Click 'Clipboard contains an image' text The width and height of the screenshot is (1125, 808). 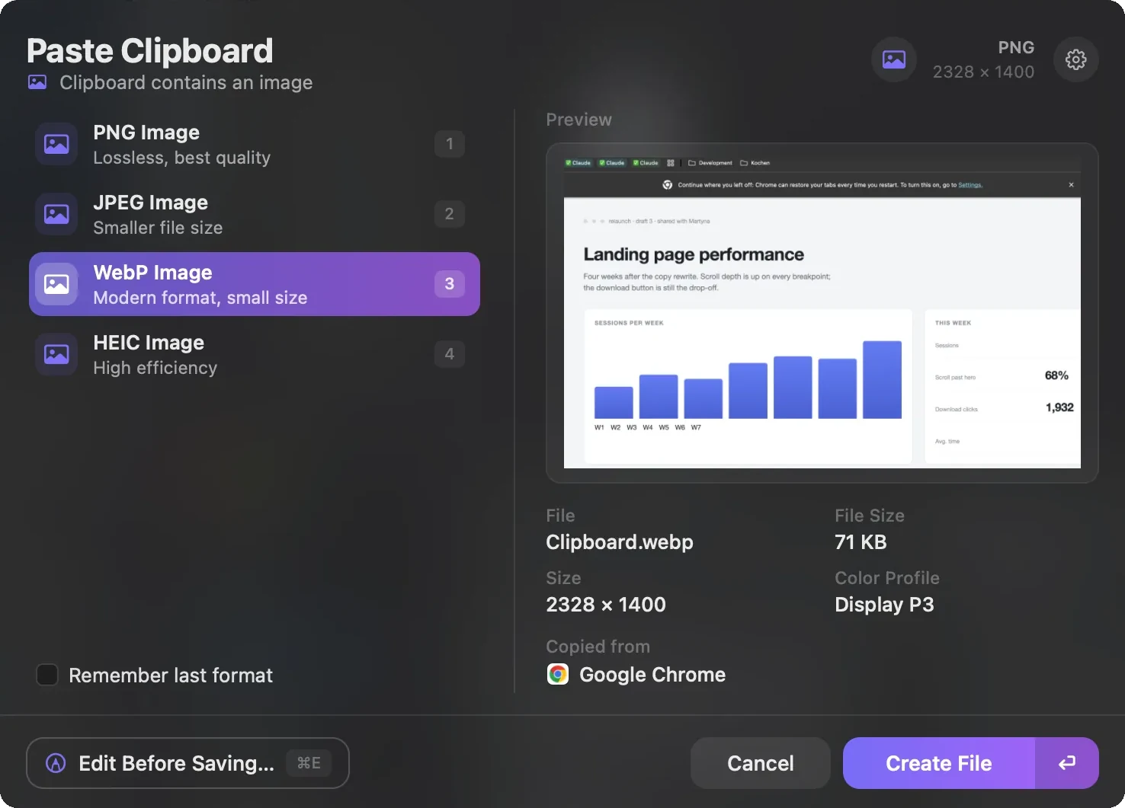point(186,82)
